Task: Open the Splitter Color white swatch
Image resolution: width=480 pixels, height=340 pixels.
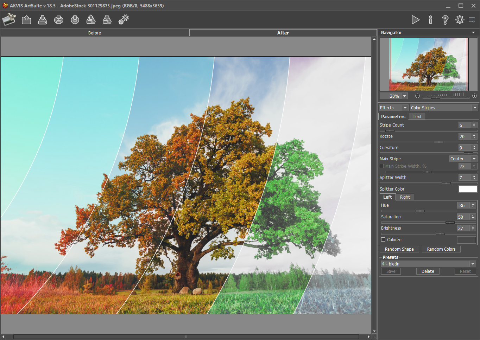Action: coord(468,189)
